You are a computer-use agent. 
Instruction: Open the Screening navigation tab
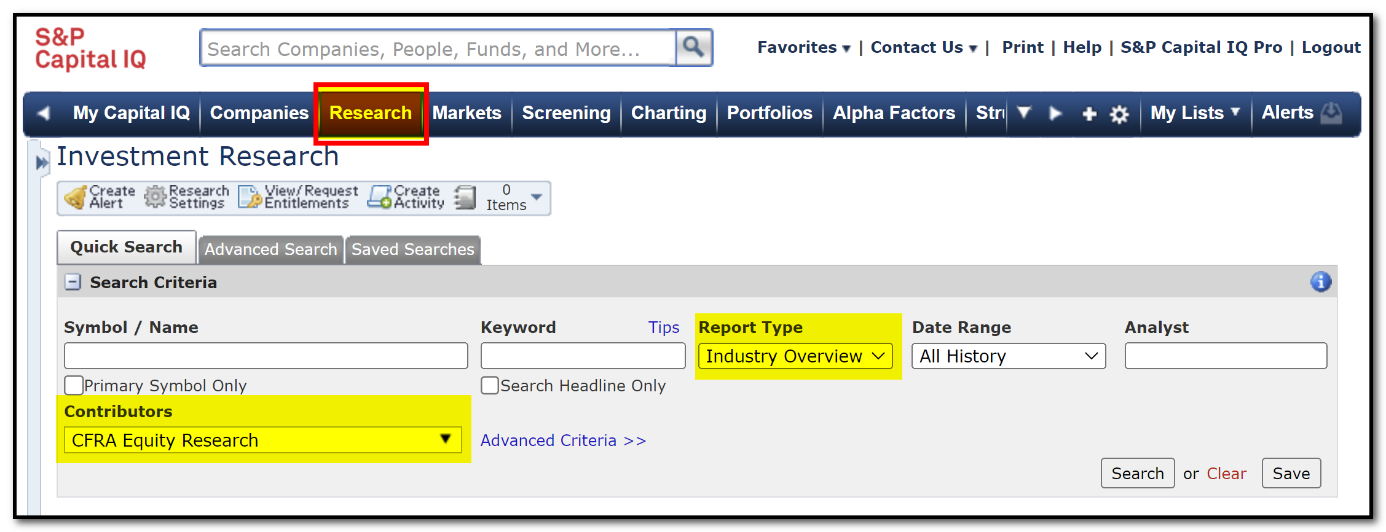coord(566,113)
